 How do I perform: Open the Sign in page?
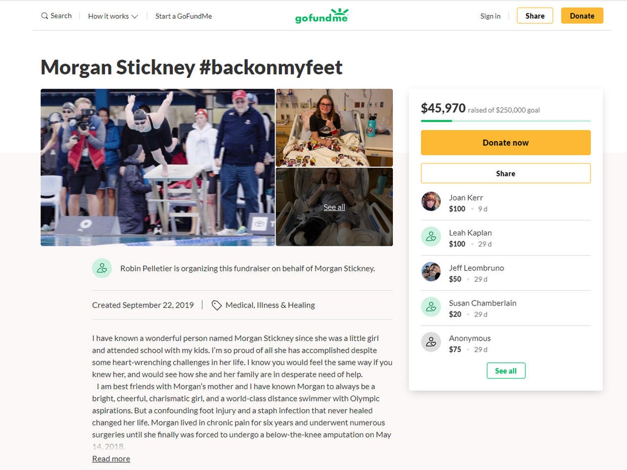tap(489, 16)
